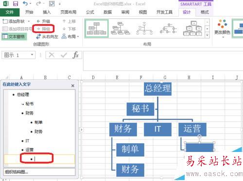
Task: Select 运营 item in text pane
Action: pos(29,150)
